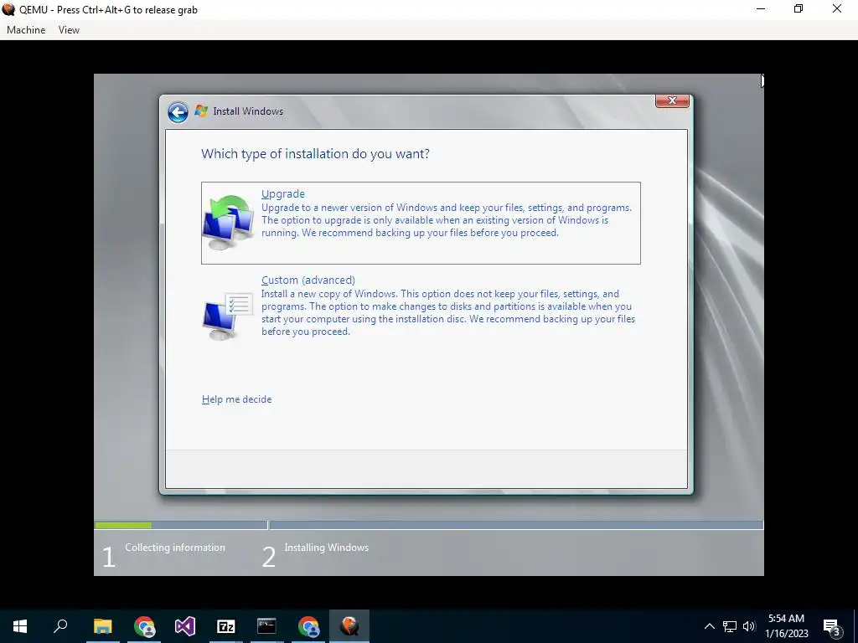
Task: Open clock showing 5:54 AM
Action: tap(786, 626)
